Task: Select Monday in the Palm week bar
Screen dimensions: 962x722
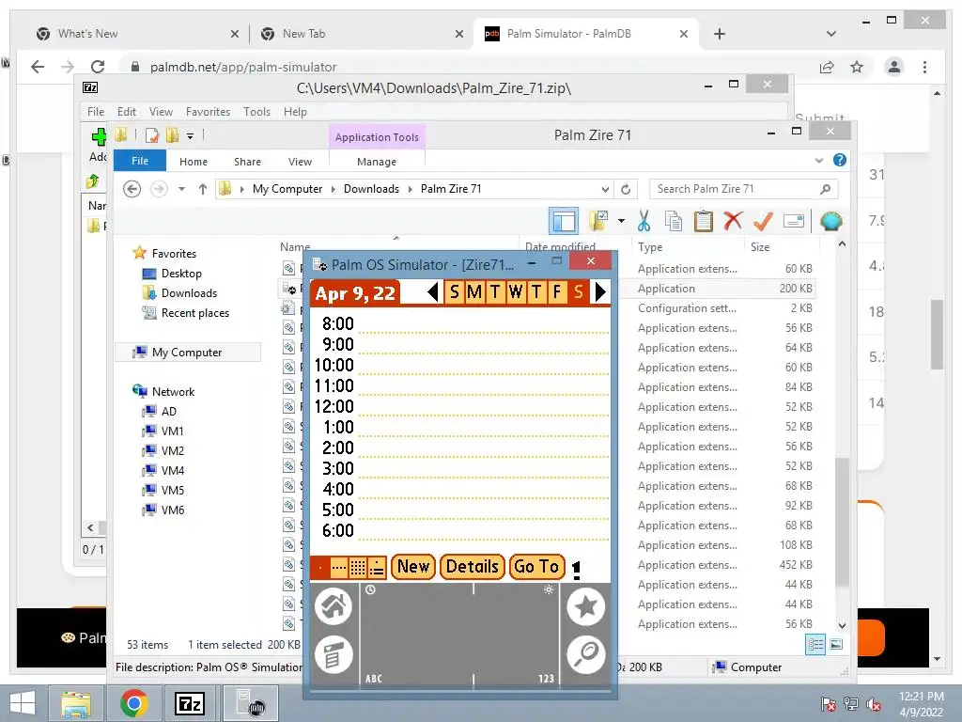Action: [474, 291]
